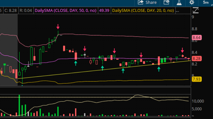Screen dimensions: 213x119
Task: Open the 5m timeframe selector
Action: [x=206, y=2]
